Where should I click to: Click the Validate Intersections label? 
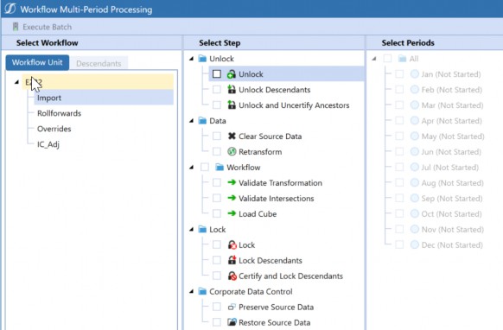(x=277, y=198)
